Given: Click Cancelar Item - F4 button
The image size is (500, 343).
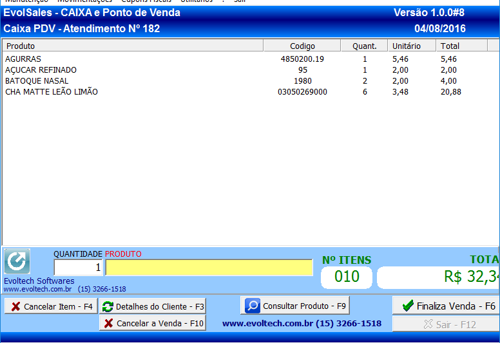Looking at the screenshot, I should click(51, 306).
